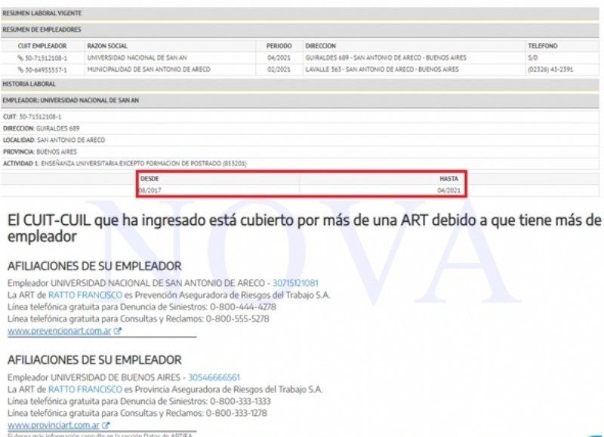Click the link icon beside CUIT 30-71512108-1
Image resolution: width=604 pixels, height=437 pixels.
20,58
